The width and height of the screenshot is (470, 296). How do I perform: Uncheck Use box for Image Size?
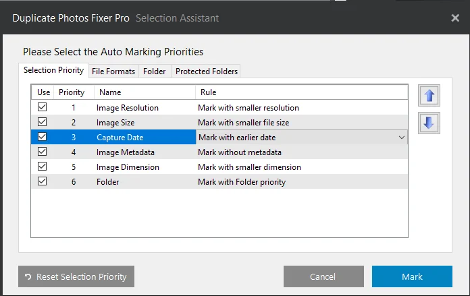click(x=43, y=122)
